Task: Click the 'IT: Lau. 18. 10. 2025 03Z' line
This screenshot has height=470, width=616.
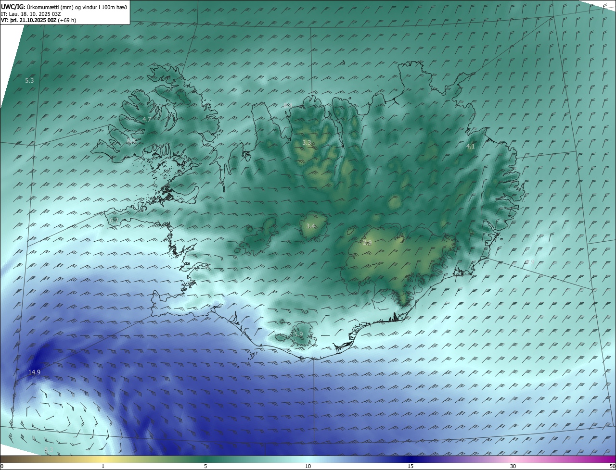Action: 31,14
